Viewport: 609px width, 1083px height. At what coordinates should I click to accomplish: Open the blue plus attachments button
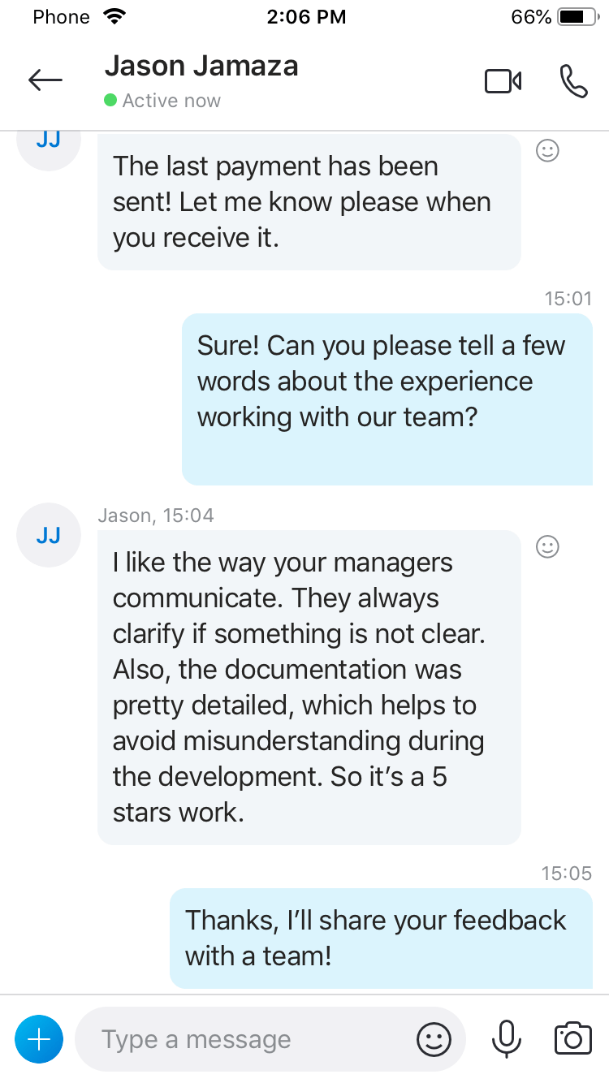[39, 1039]
